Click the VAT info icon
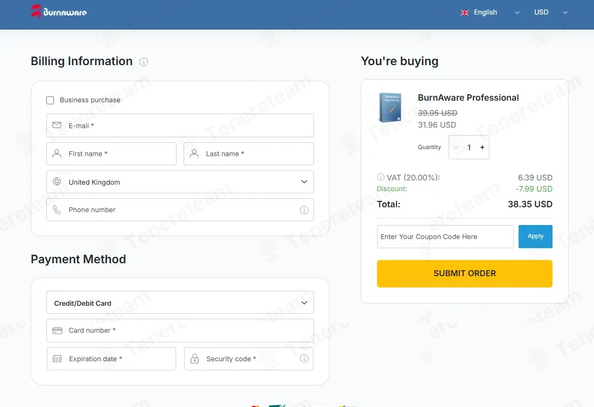 coord(381,177)
